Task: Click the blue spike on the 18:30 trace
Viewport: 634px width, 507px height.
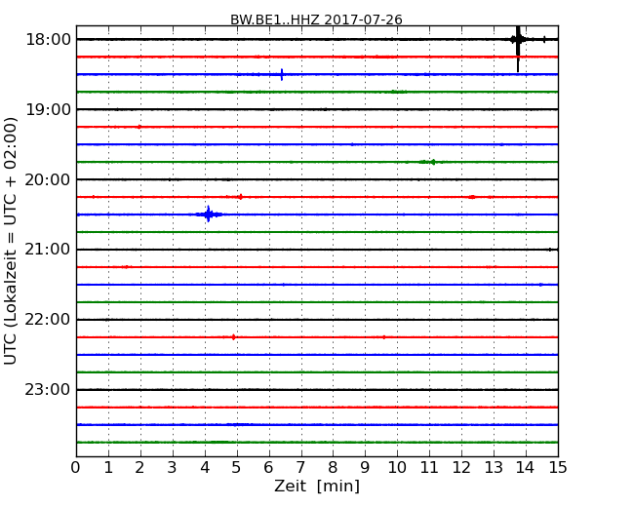Action: (x=282, y=75)
